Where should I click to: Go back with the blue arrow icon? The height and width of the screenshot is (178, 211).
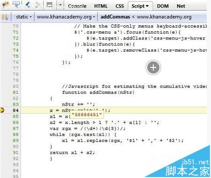point(28,4)
